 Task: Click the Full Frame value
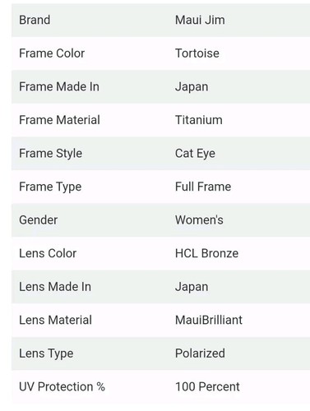203,187
